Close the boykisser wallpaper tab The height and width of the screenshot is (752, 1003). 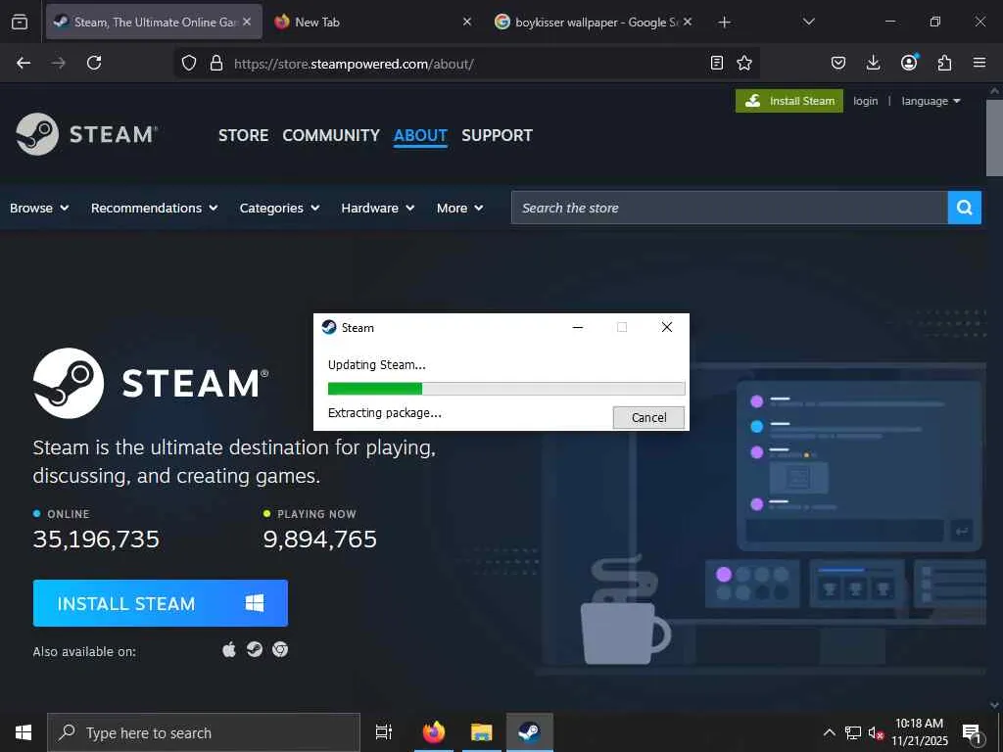pyautogui.click(x=688, y=22)
